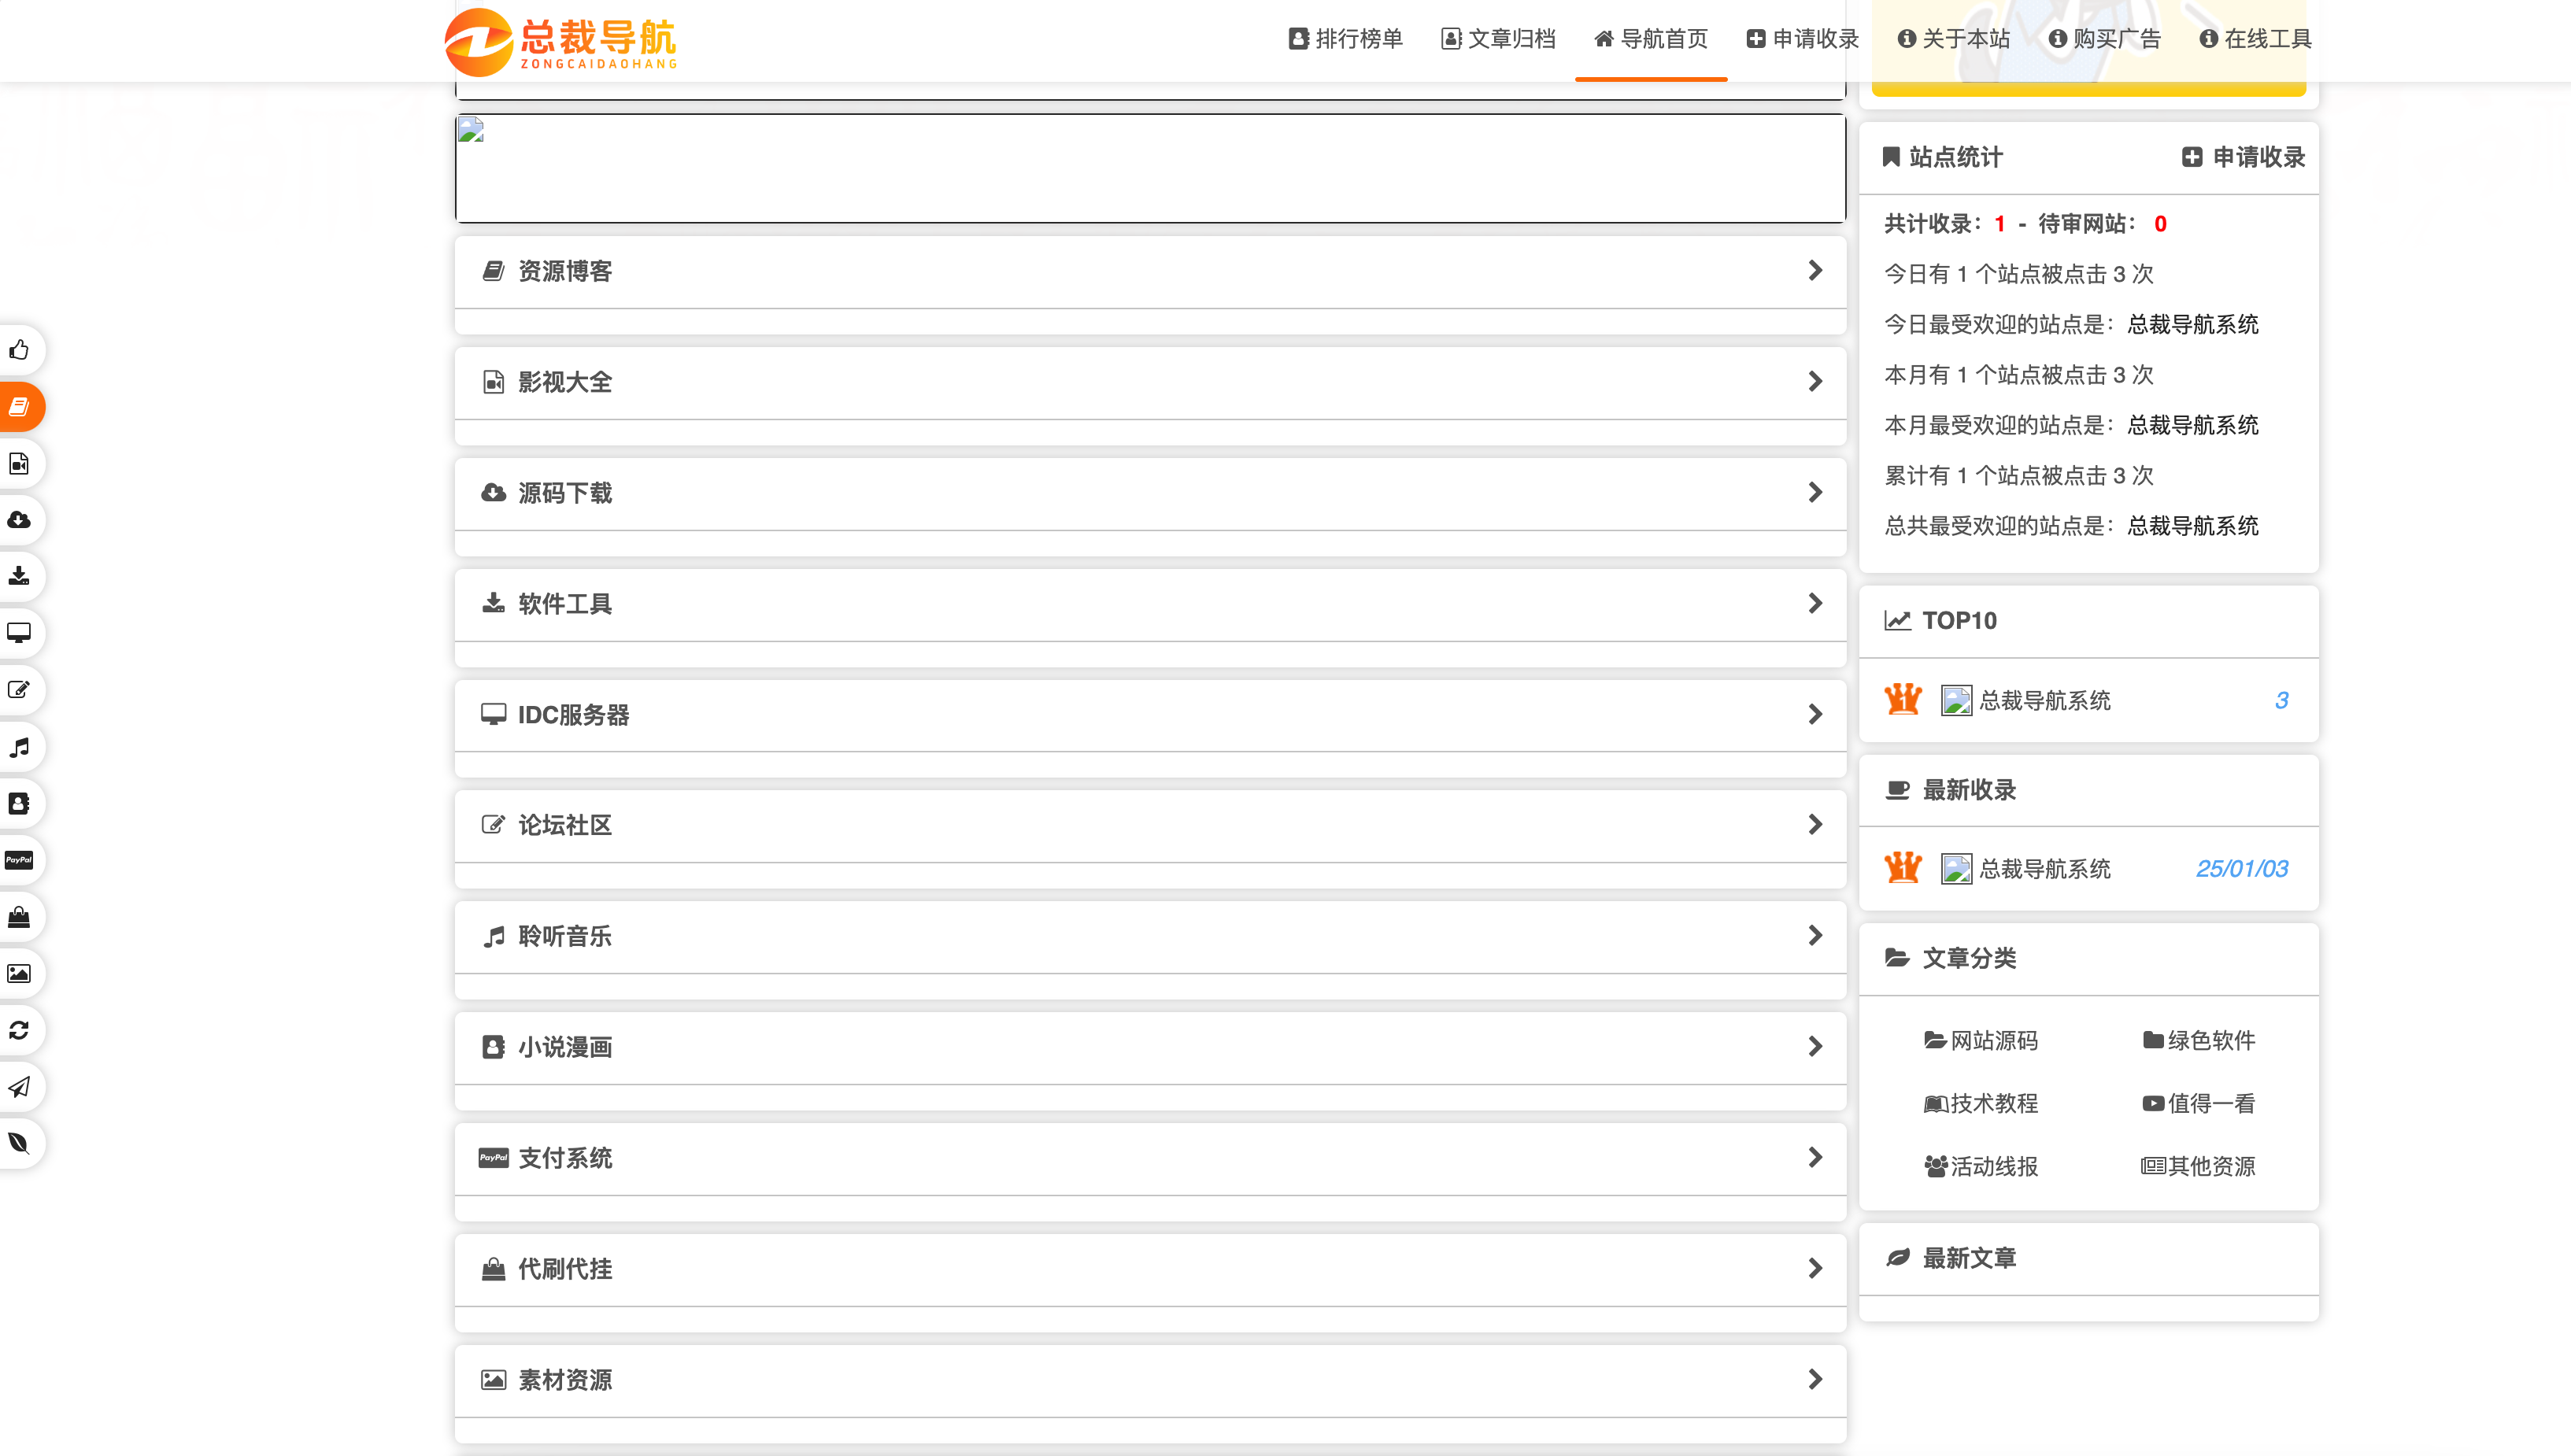Click the crown icon in TOP10 row
Screen dimensions: 2571x1456
(x=1903, y=700)
